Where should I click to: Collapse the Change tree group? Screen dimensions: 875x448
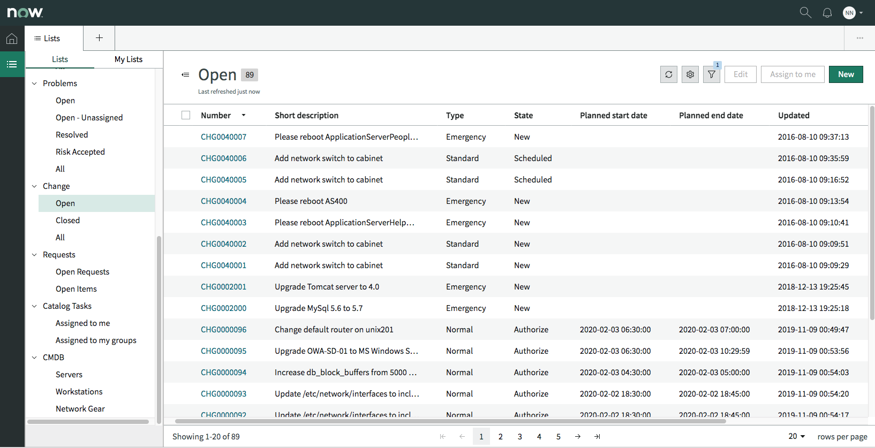click(34, 186)
